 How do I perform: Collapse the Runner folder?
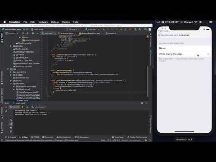coord(11,84)
